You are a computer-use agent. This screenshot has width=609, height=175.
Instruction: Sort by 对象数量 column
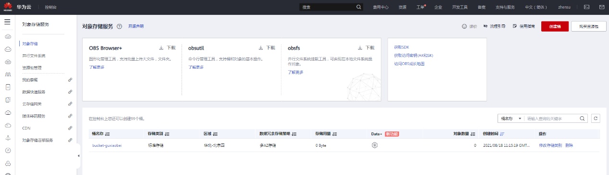473,134
